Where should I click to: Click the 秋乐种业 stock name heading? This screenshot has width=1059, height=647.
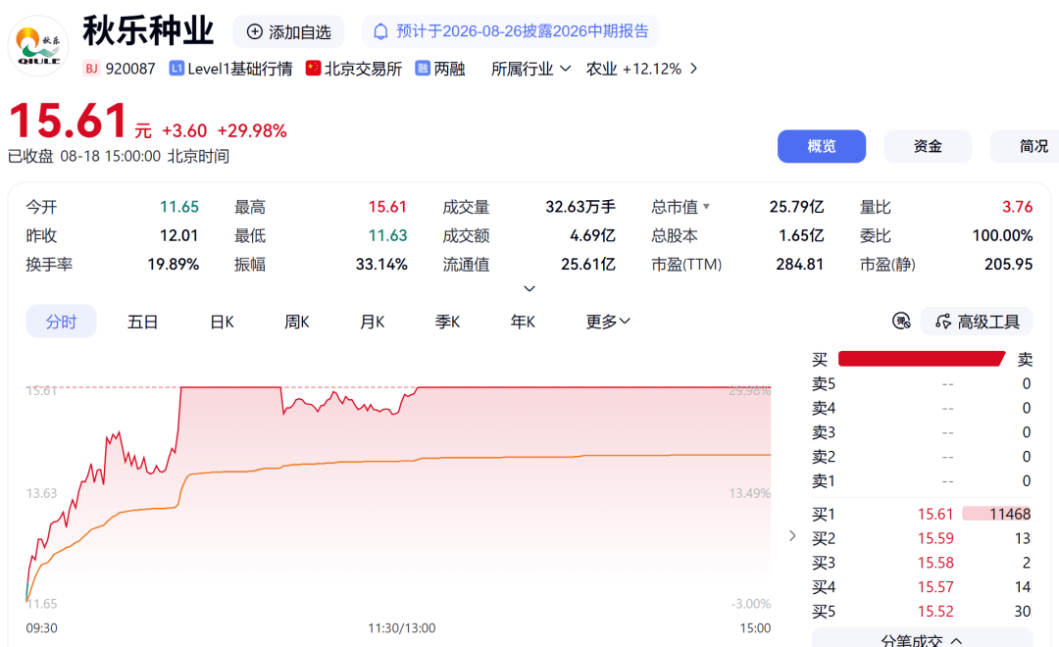pyautogui.click(x=149, y=31)
